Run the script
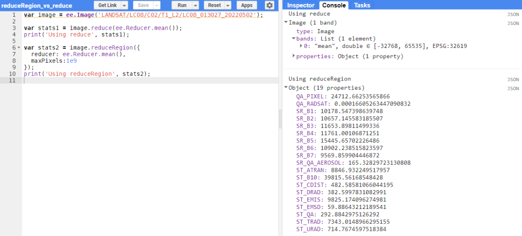 [x=181, y=5]
